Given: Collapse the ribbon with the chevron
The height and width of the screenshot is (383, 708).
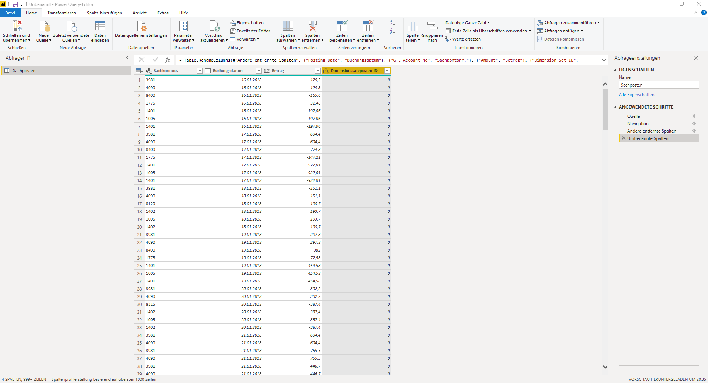Looking at the screenshot, I should [696, 13].
